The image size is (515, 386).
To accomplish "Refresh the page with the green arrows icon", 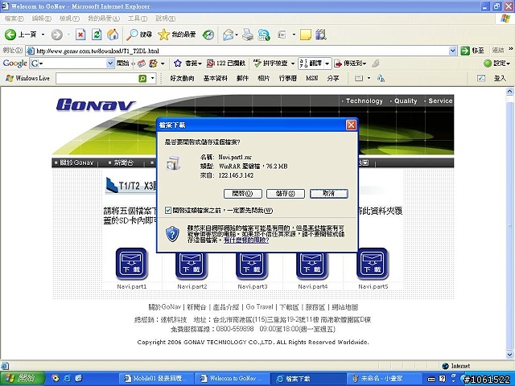I will pyautogui.click(x=97, y=35).
